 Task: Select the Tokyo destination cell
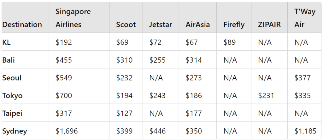click(12, 96)
